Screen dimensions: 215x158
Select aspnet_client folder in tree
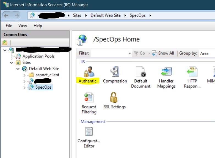48,75
